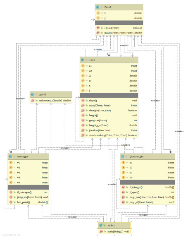Click the method icon beside jiequ_san
This screenshot has height=238, width=188.
(123, 197)
